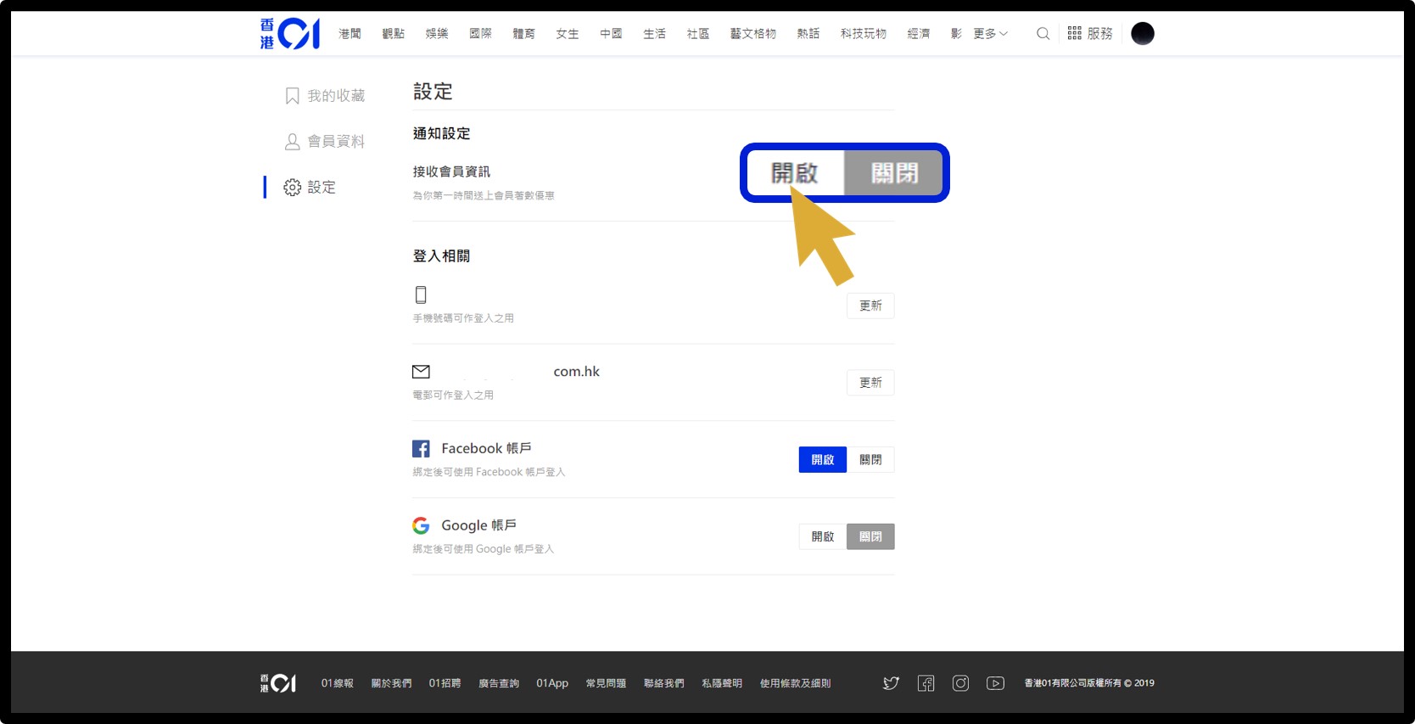
Task: Open the footer YouTube icon
Action: (x=995, y=683)
